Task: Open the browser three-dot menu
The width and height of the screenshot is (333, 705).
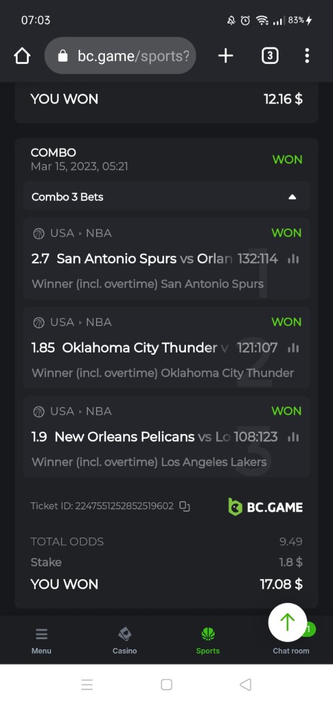Action: 307,56
